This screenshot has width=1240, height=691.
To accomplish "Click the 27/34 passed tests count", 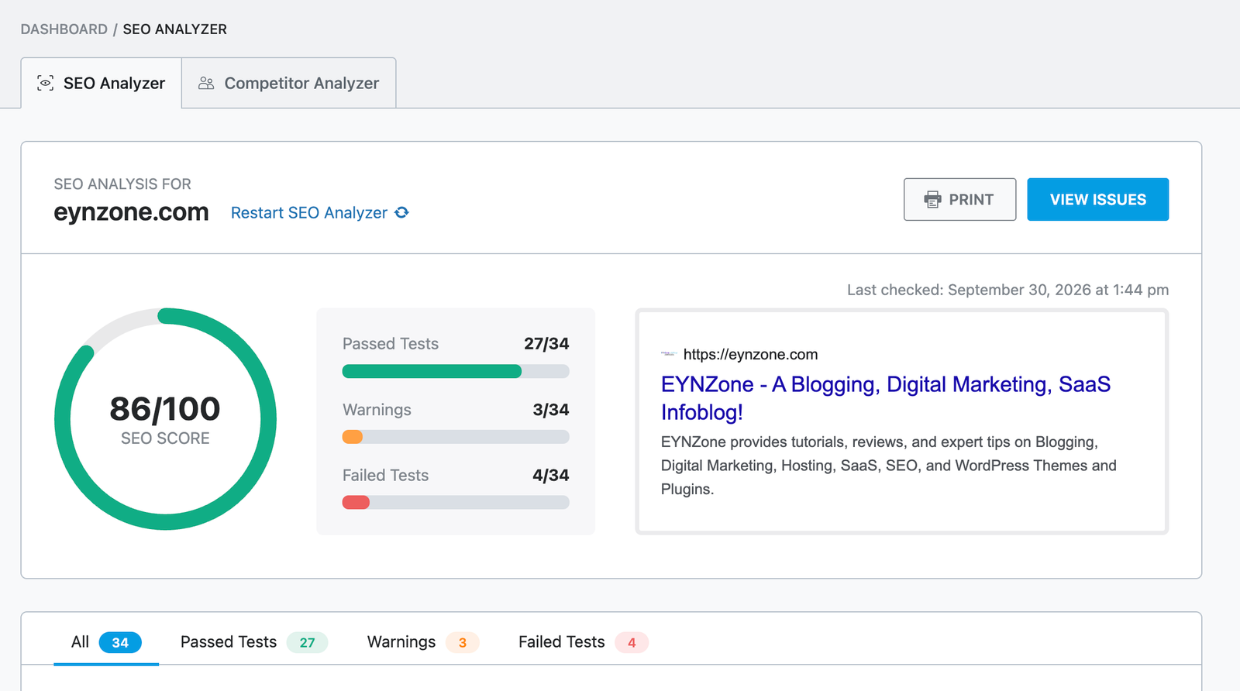I will 546,344.
